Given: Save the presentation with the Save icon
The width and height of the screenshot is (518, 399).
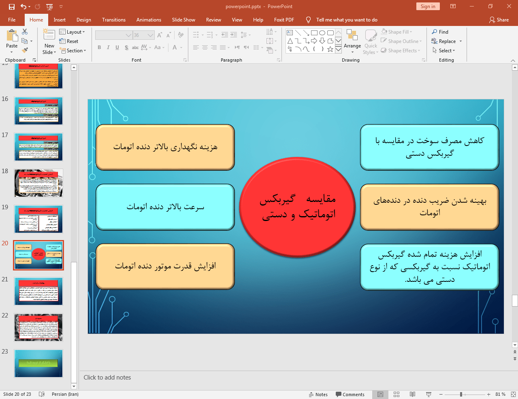Looking at the screenshot, I should point(12,6).
